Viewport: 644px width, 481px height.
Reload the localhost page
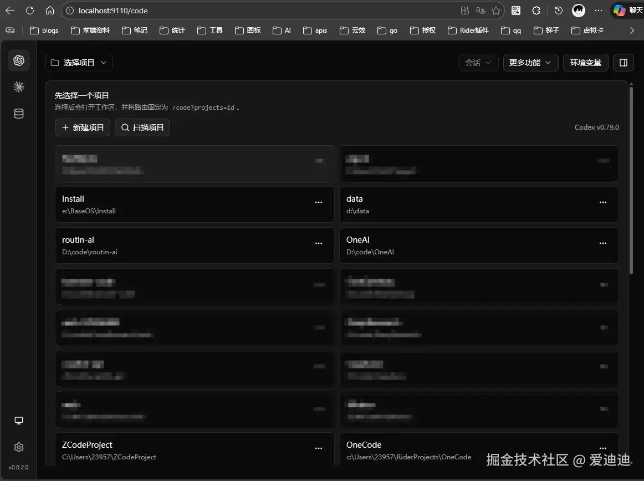pyautogui.click(x=30, y=11)
